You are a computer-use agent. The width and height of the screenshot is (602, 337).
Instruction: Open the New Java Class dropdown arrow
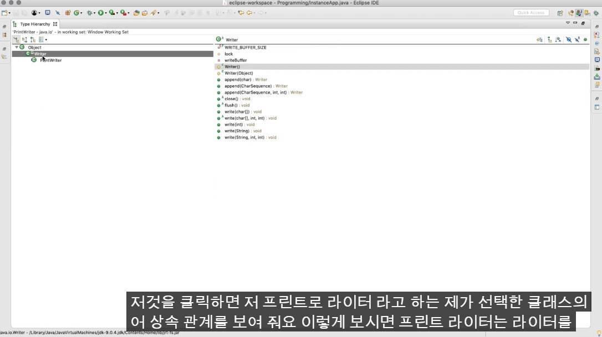click(81, 13)
